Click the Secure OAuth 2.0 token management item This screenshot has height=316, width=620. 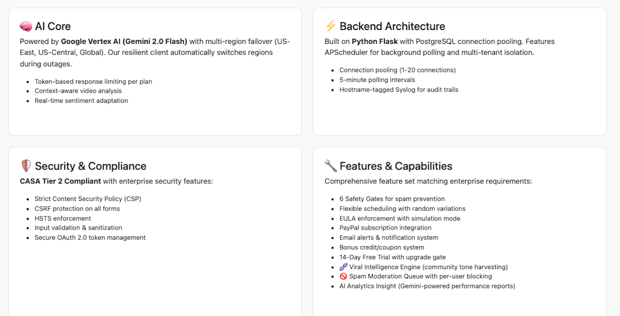coord(90,237)
